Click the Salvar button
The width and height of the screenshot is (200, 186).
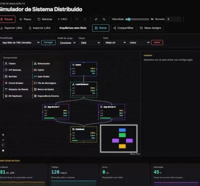click(100, 28)
